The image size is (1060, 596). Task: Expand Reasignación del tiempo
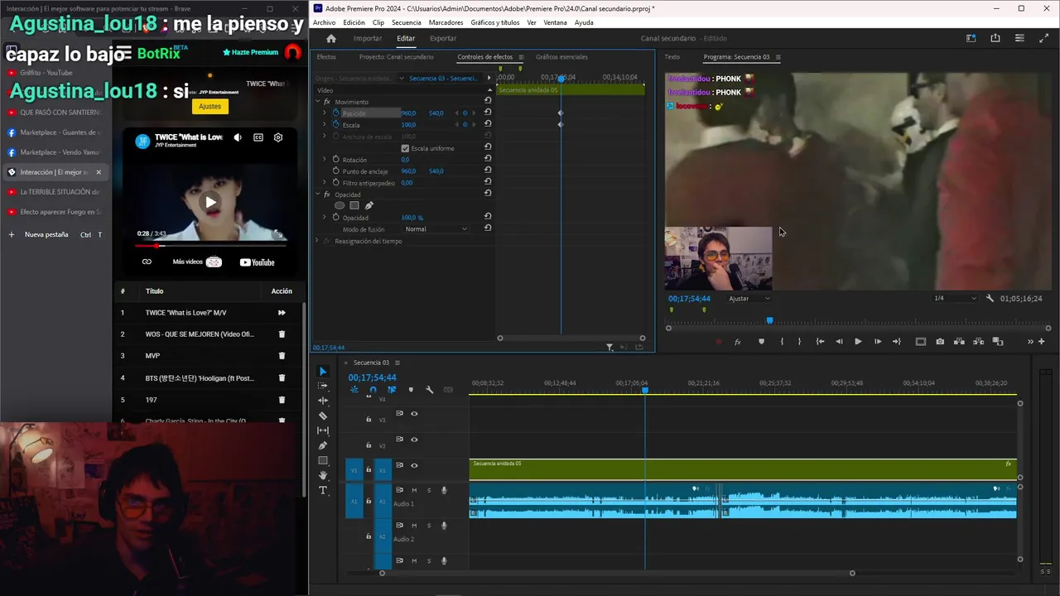point(317,241)
